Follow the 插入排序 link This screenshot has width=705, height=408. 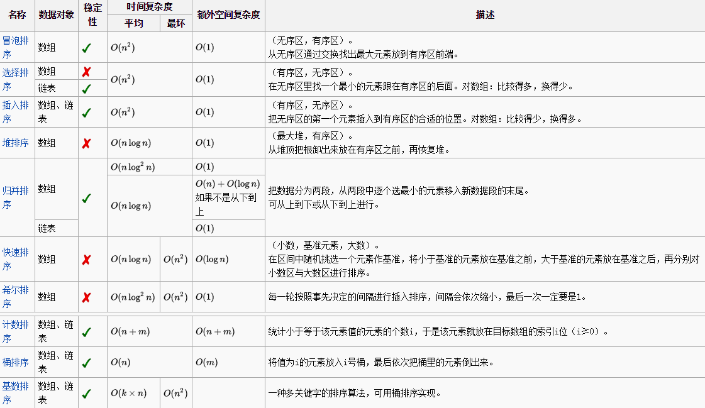coord(15,112)
